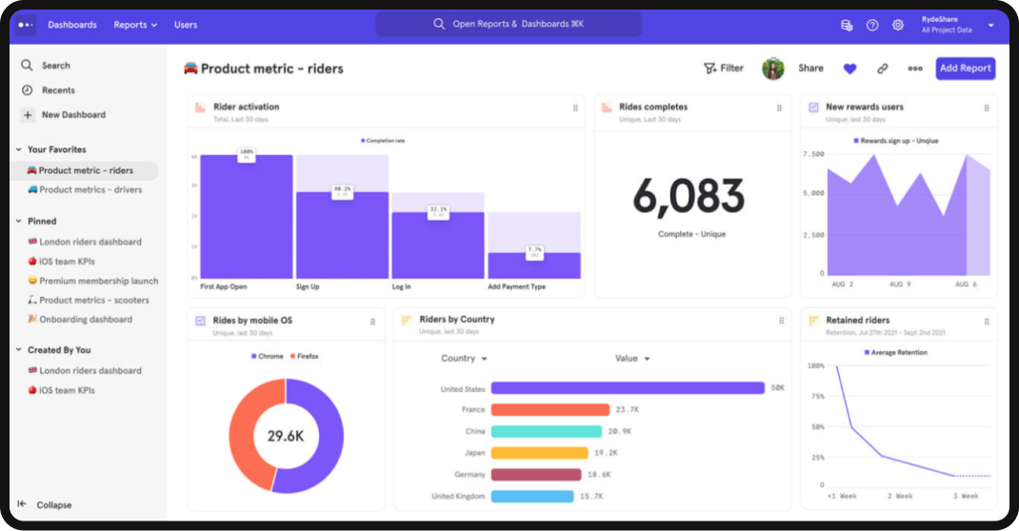Open London riders dashboard under Created By You

tap(85, 371)
